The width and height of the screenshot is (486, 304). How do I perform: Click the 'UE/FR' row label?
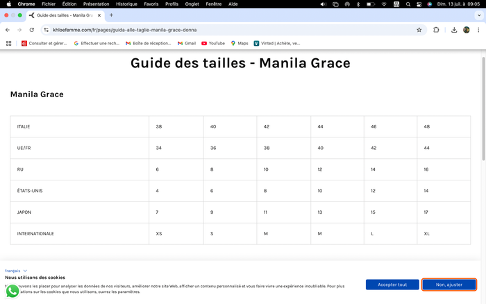[24, 148]
